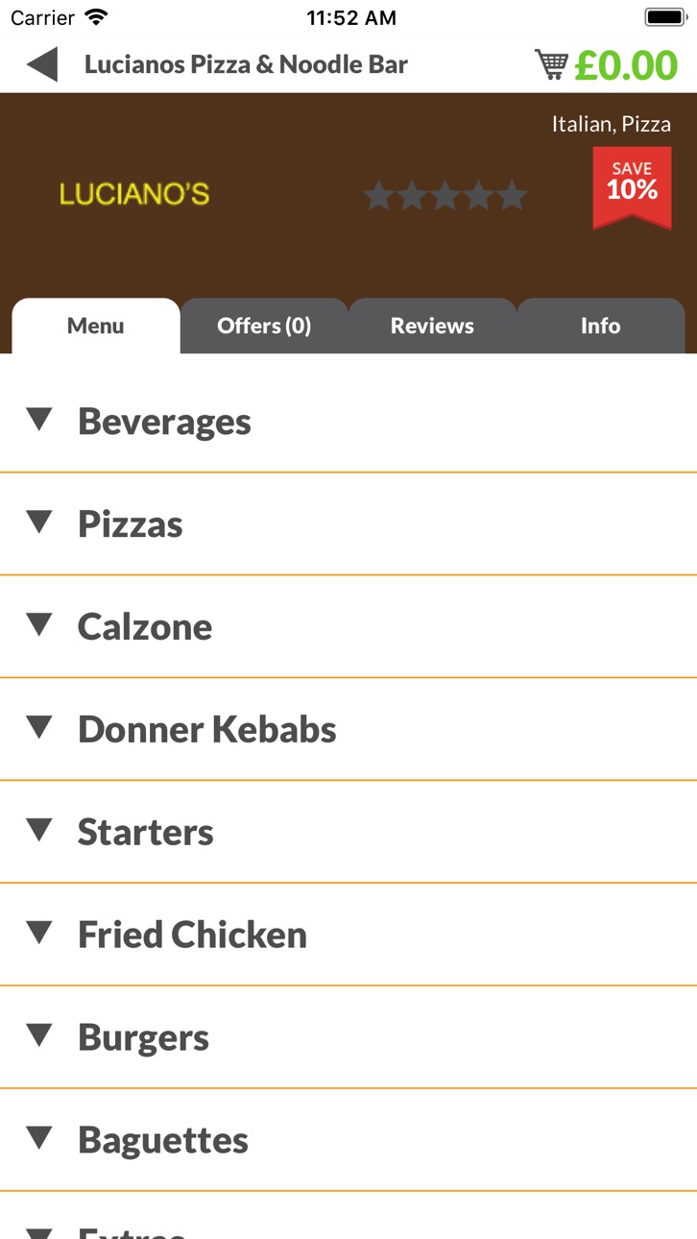Tap the back arrow icon
The width and height of the screenshot is (697, 1239).
42,64
